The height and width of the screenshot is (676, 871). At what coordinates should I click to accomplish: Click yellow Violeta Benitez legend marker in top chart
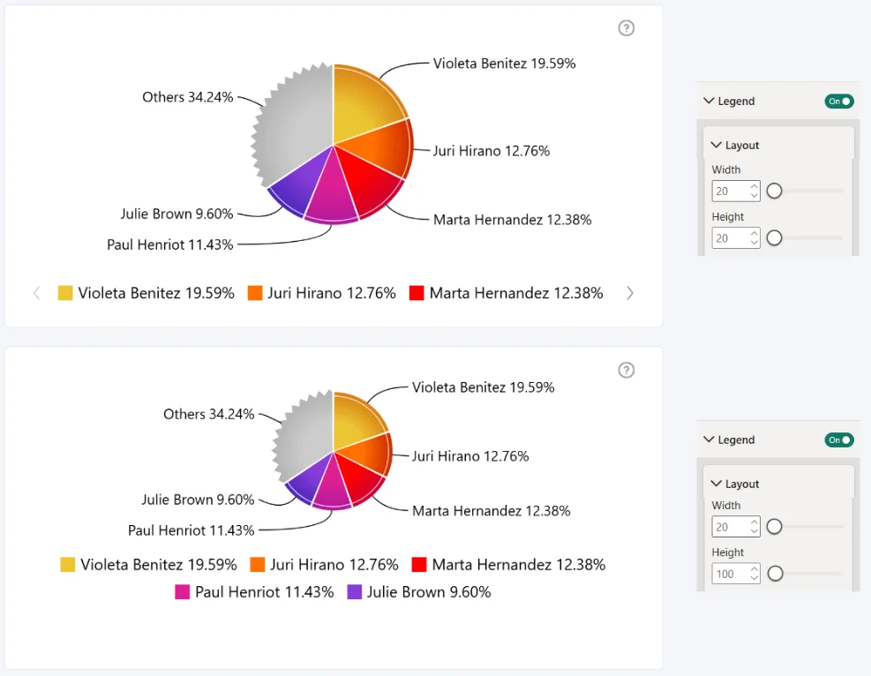pos(65,293)
